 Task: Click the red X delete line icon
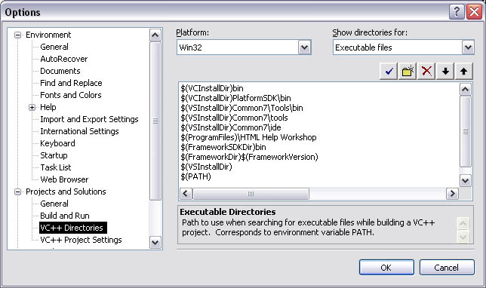pos(426,71)
